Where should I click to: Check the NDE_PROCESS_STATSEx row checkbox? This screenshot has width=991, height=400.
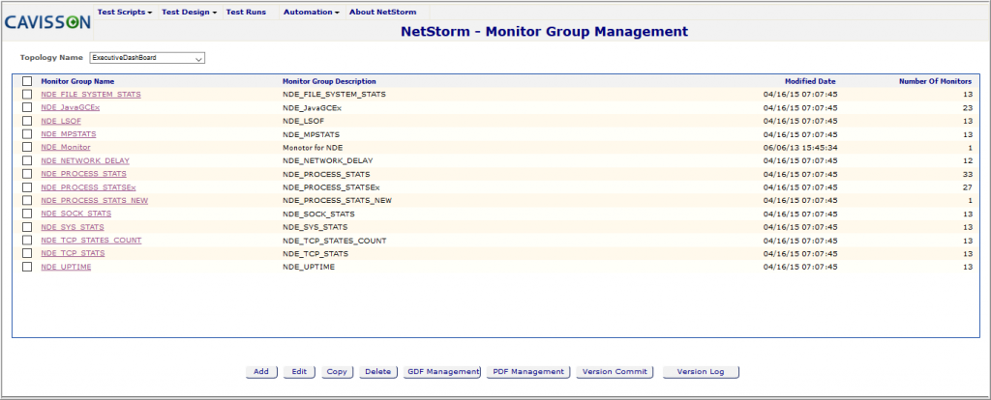coord(27,187)
